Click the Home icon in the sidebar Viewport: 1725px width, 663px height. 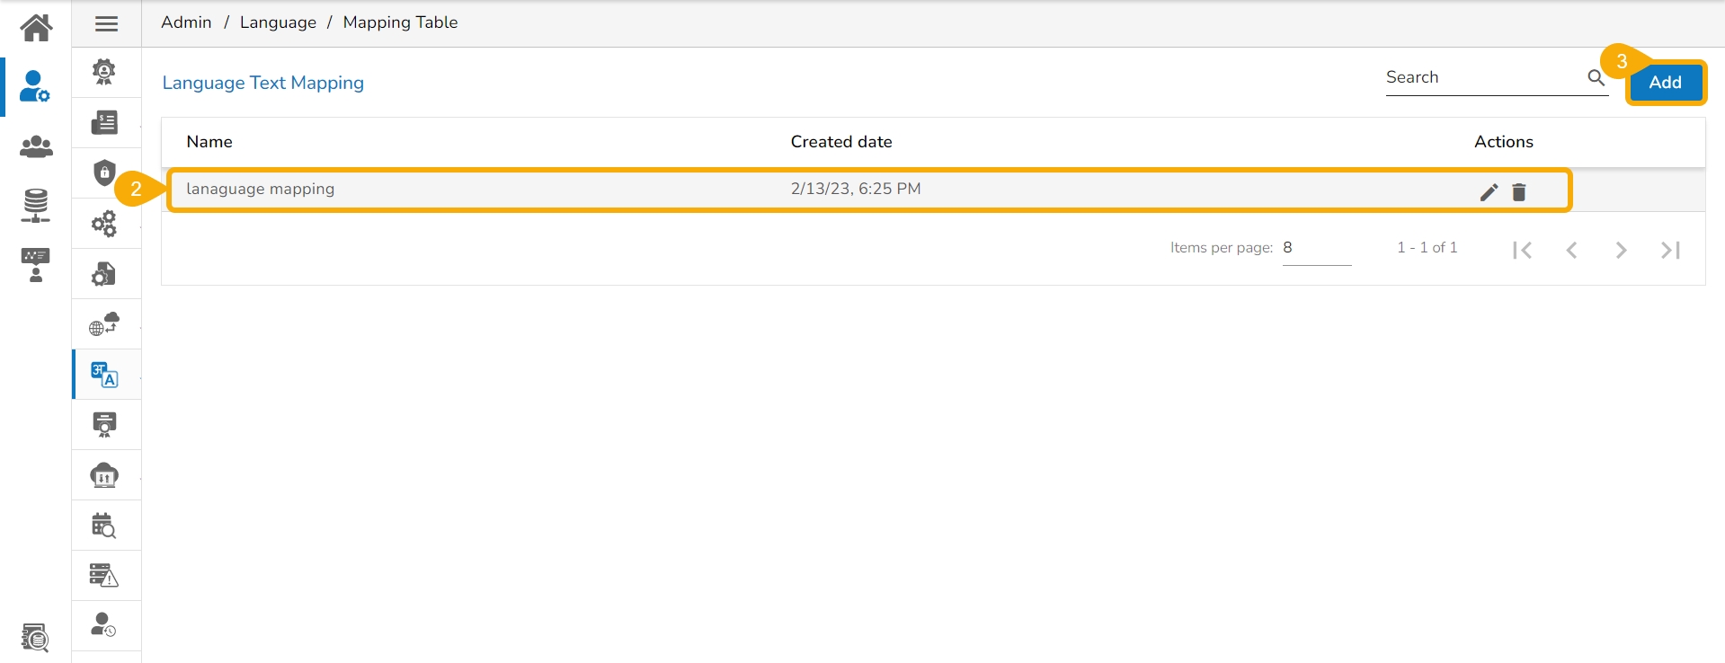point(36,28)
